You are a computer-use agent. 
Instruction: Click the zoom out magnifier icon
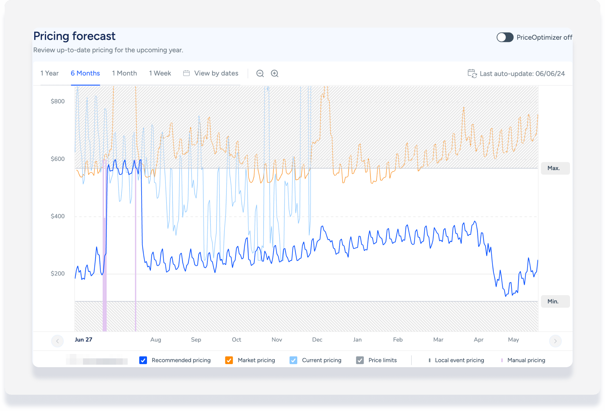tap(260, 73)
